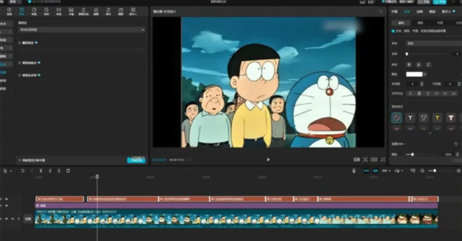Click the undo arrow in timeline toolbar
This screenshot has height=241, width=462.
23,171
